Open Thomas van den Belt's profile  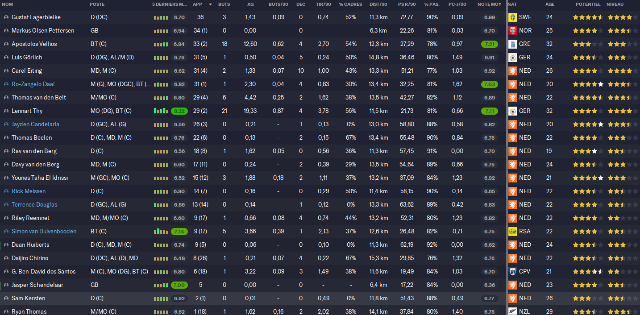(40, 98)
